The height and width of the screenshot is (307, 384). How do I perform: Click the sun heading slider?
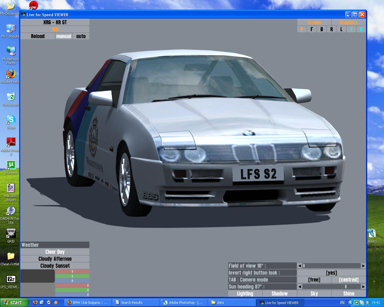(x=331, y=287)
